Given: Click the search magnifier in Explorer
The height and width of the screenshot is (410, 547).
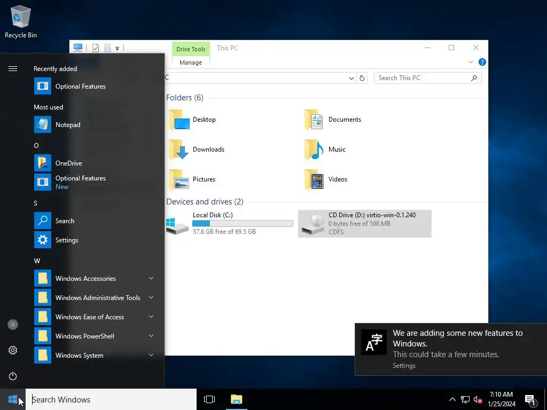Looking at the screenshot, I should point(474,78).
